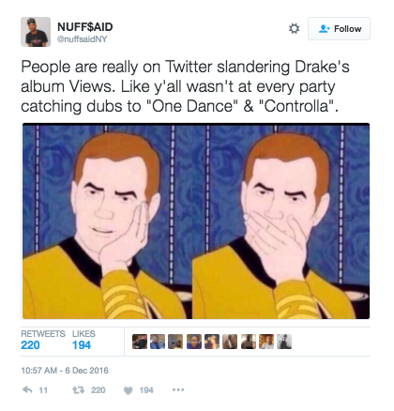394x411 pixels.
Task: Open the more options ellipsis menu
Action: coord(178,389)
